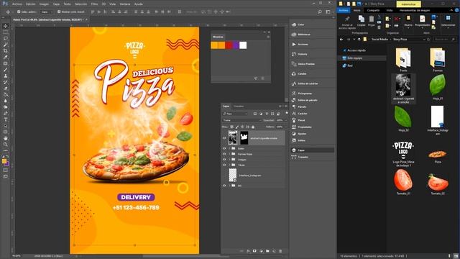460x259 pixels.
Task: Open the Ventana menu
Action: click(x=125, y=4)
